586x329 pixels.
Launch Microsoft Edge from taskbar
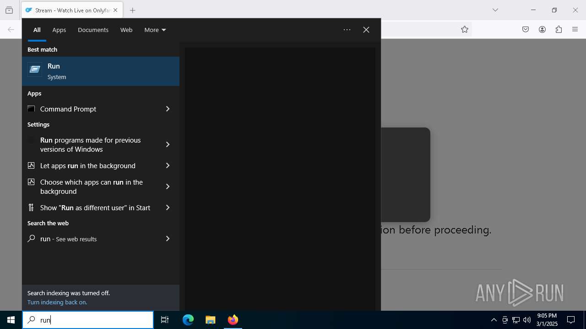tap(188, 320)
